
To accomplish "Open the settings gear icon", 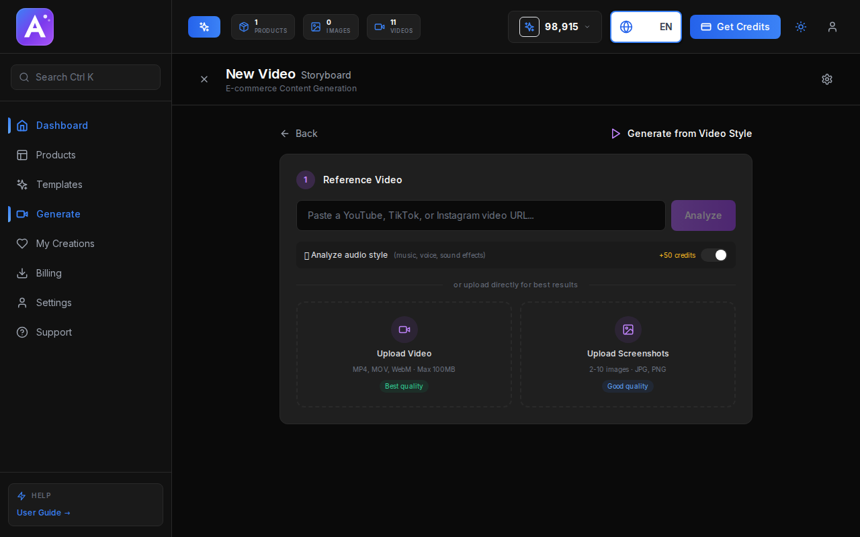I will click(x=827, y=79).
